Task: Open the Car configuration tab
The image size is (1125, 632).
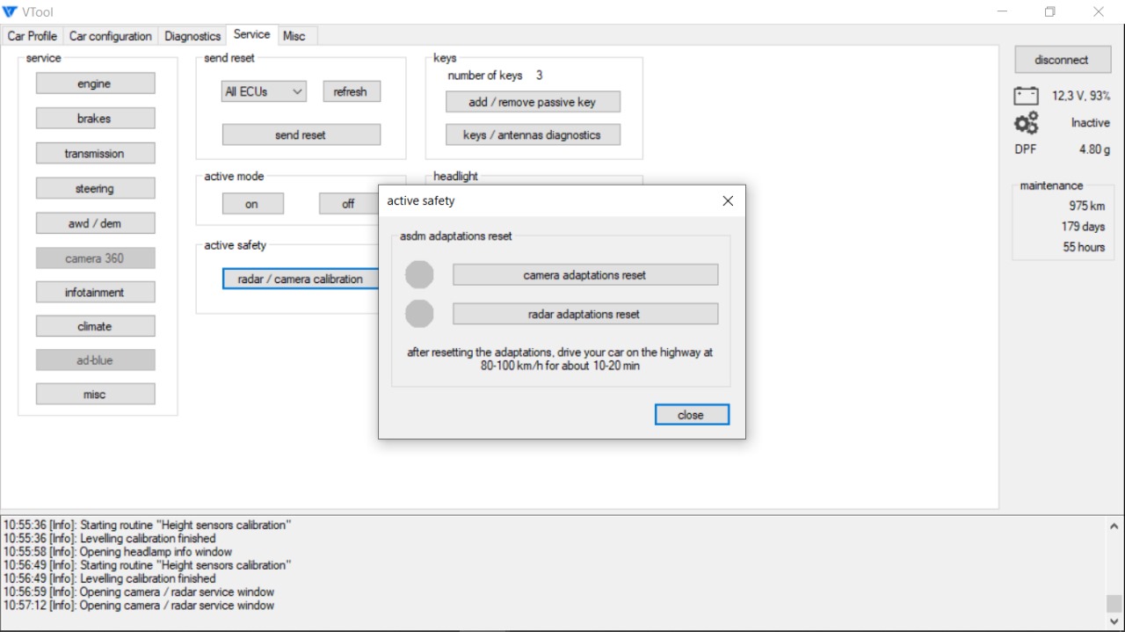Action: pyautogui.click(x=111, y=36)
